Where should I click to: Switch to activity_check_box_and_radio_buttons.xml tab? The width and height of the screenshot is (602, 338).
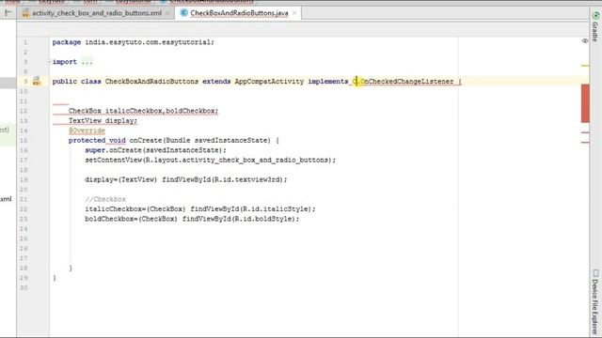96,13
